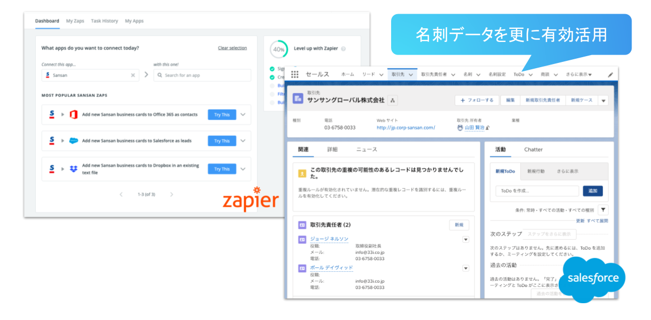Click Try This for Dropbox text file Zap
This screenshot has height=320, width=651.
[x=222, y=169]
